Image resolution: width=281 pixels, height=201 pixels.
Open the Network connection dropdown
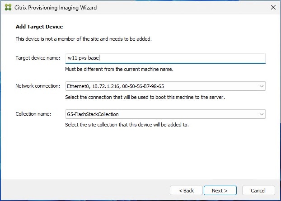[165, 86]
